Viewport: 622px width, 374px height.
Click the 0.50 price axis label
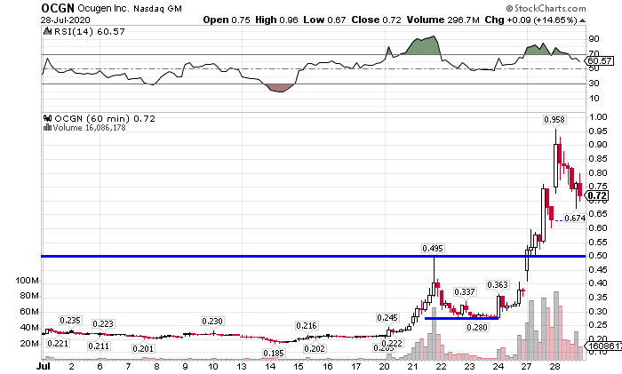tap(598, 256)
